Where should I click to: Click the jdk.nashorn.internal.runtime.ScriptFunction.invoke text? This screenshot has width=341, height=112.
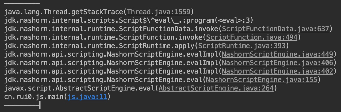click(x=103, y=37)
